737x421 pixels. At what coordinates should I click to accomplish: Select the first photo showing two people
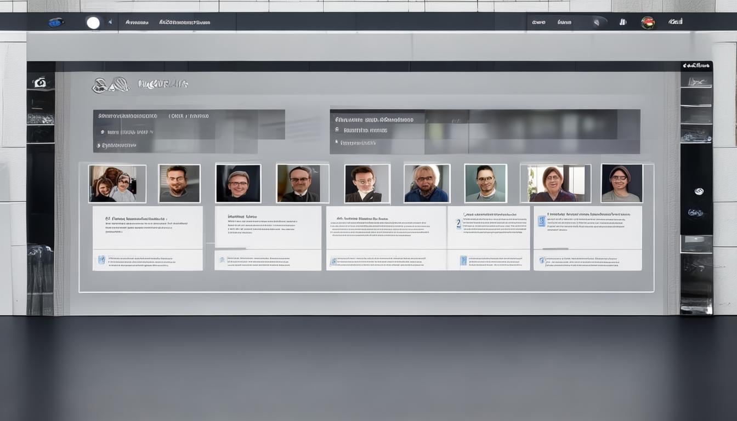pyautogui.click(x=117, y=184)
